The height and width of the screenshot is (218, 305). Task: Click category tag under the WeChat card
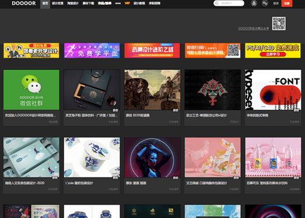coord(53,122)
